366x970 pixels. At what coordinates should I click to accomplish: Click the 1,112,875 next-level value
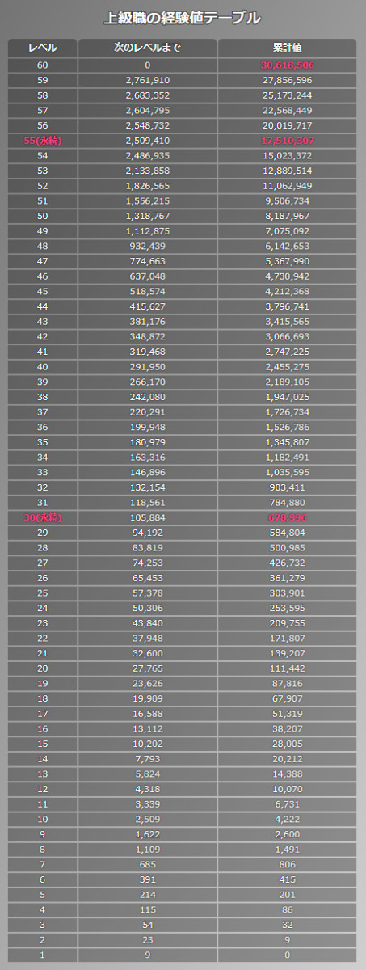coord(148,230)
